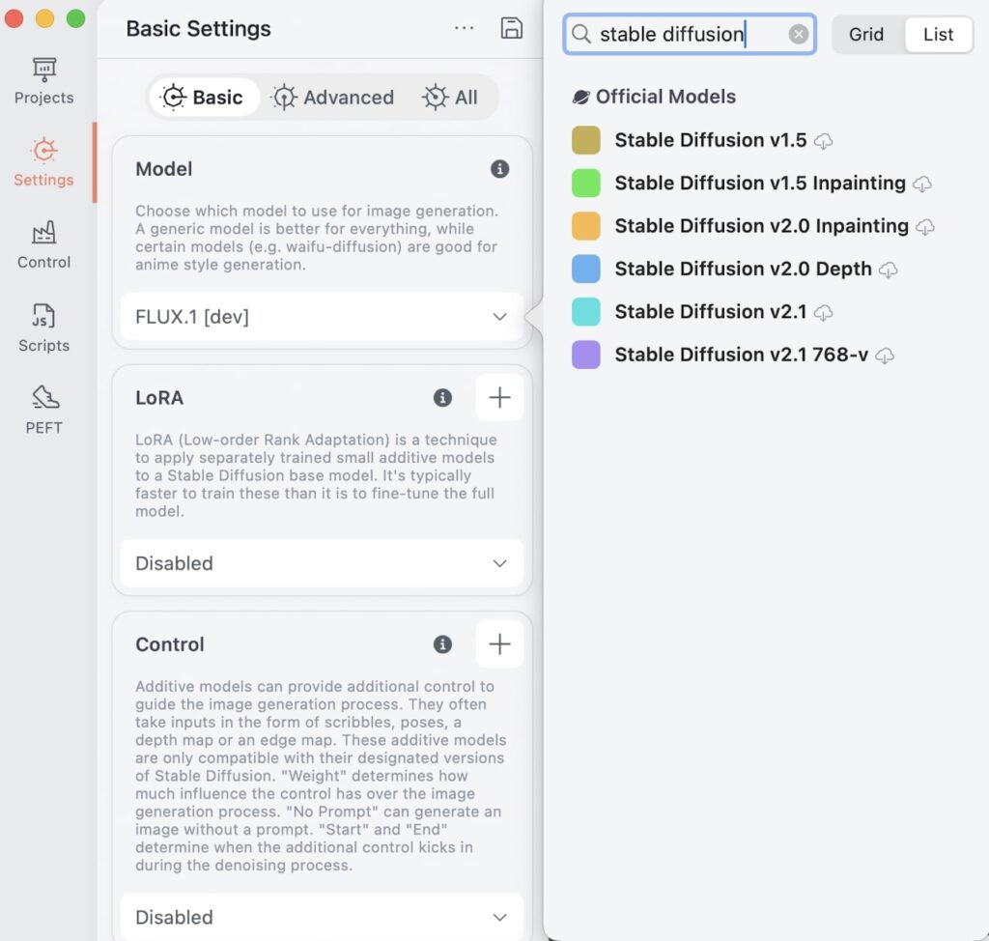Maximize the window with green button

pyautogui.click(x=75, y=19)
